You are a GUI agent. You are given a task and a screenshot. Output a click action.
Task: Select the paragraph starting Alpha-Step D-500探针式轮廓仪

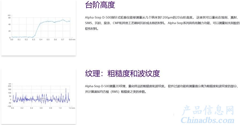tap(163, 23)
